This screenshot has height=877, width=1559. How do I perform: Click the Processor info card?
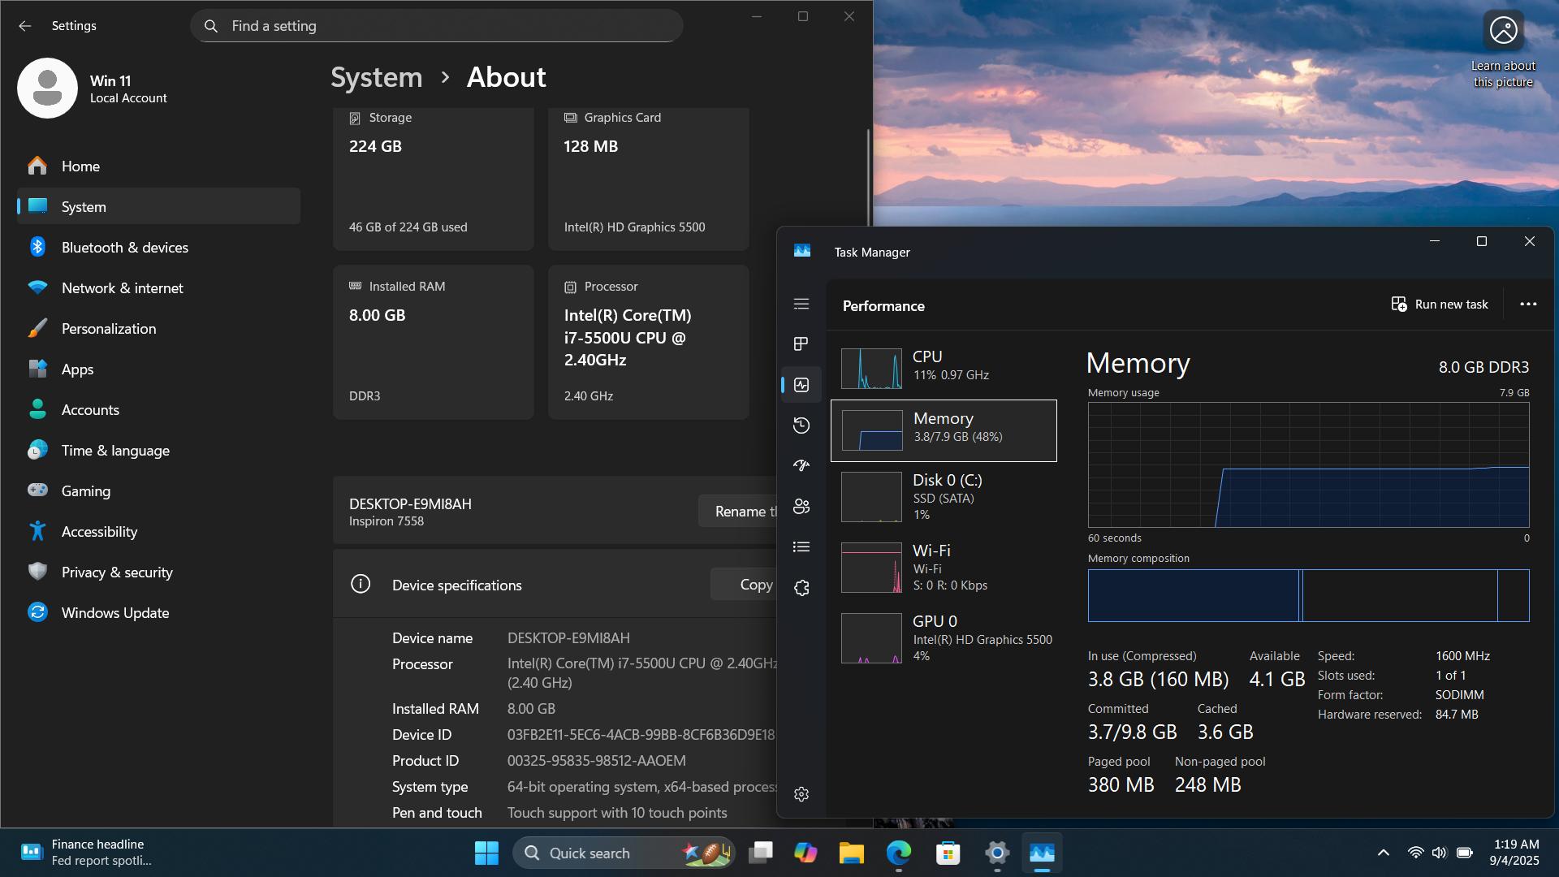tap(648, 342)
